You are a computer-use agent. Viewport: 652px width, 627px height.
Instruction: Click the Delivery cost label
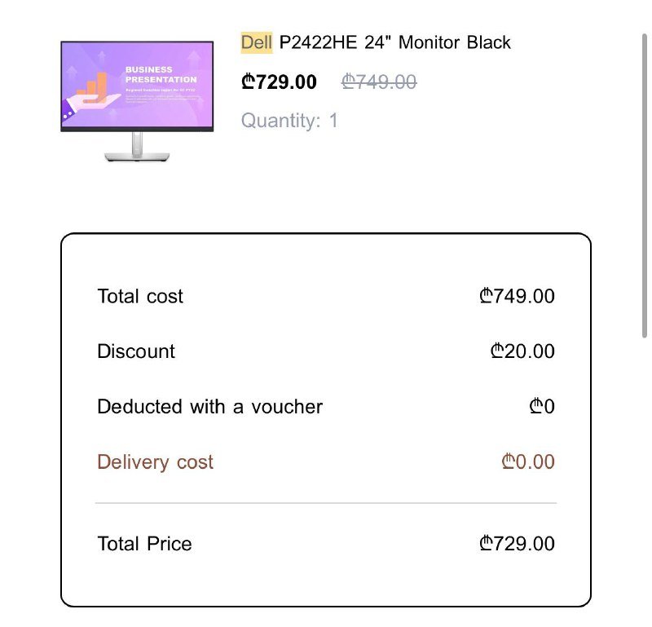(x=155, y=461)
